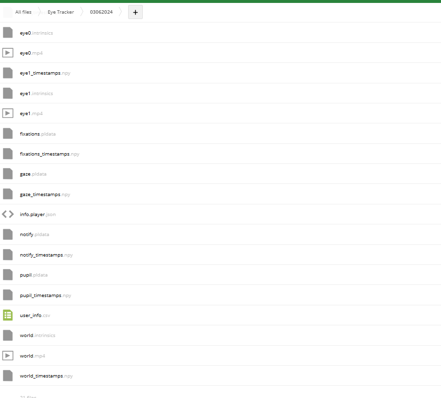
Task: Open fixations.pldata file name
Action: pyautogui.click(x=38, y=134)
